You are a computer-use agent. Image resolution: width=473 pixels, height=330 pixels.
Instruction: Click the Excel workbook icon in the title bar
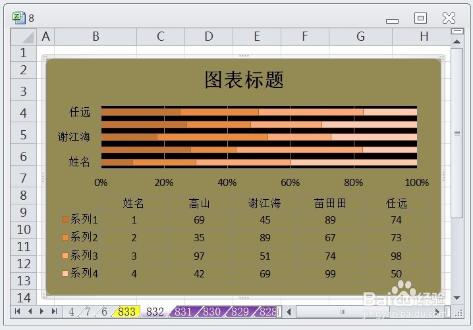click(x=18, y=18)
